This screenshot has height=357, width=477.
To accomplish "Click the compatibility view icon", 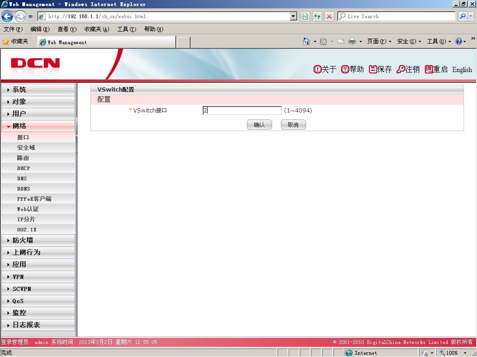I will tap(305, 16).
